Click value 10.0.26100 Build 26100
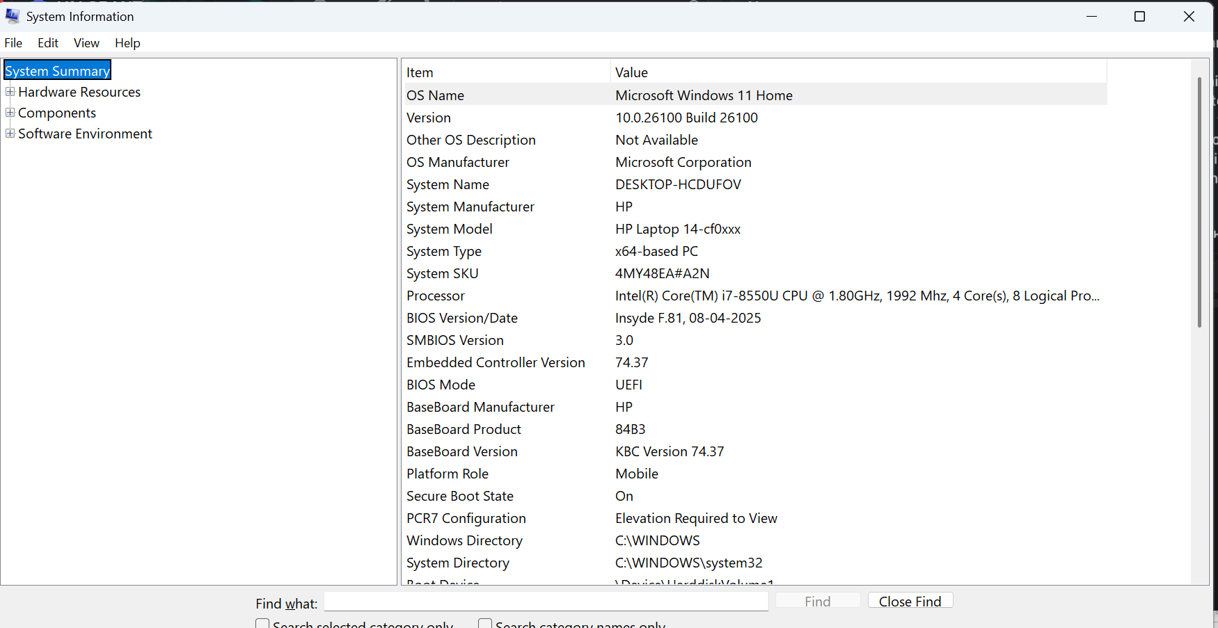 (x=686, y=118)
